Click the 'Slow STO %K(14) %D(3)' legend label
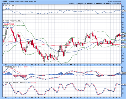 pyautogui.click(x=15, y=82)
